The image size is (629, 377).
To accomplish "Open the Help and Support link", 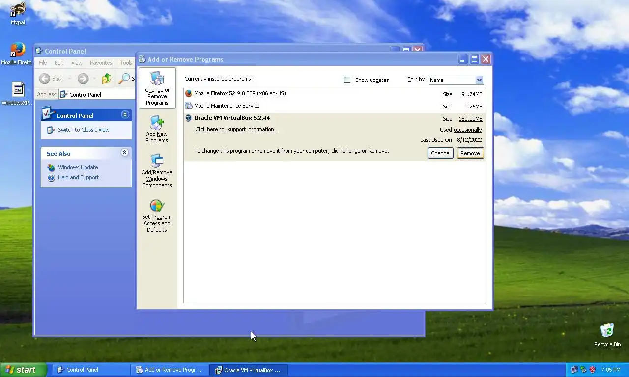I will point(78,178).
